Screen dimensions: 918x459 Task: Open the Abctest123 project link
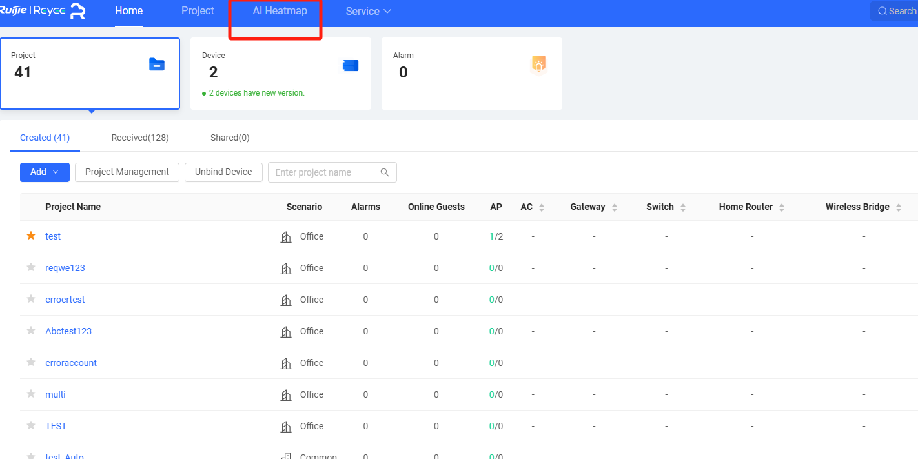[x=68, y=331]
